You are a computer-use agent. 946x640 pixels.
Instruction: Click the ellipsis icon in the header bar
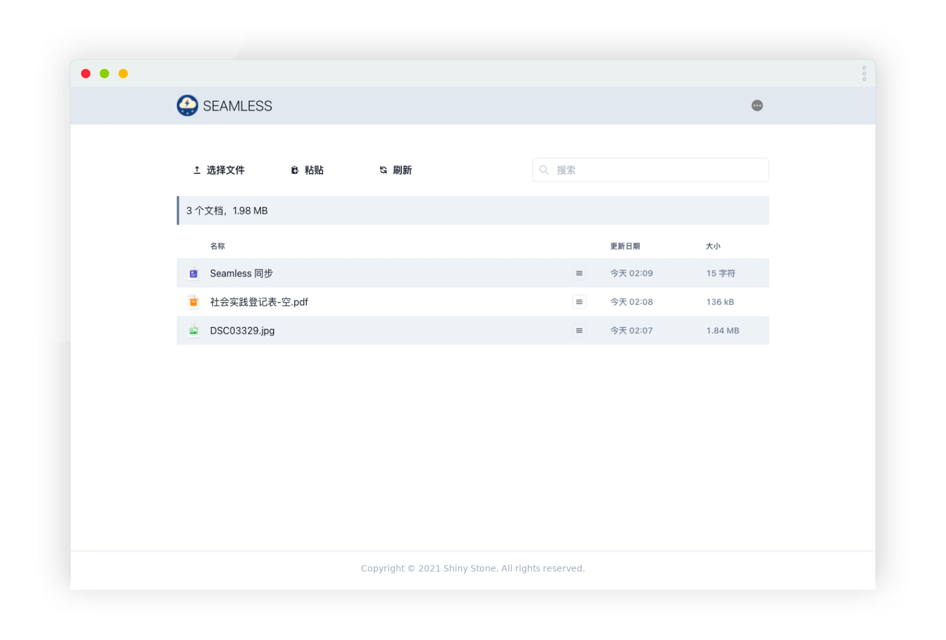(x=757, y=105)
